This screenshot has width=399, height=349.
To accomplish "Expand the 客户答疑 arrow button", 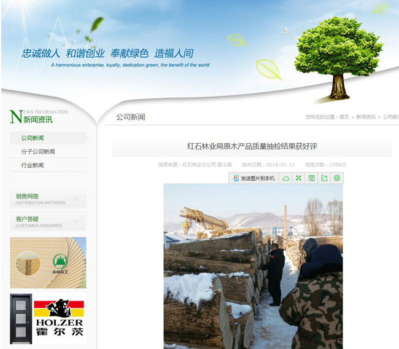I will [76, 221].
